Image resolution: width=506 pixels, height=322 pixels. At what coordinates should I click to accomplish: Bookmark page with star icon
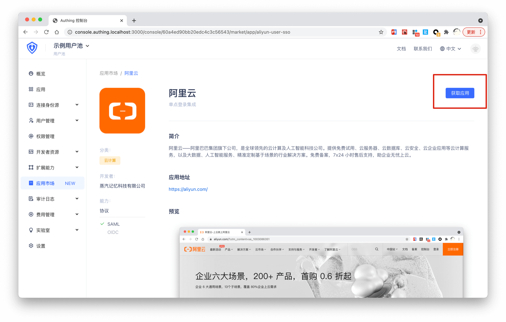(x=381, y=32)
